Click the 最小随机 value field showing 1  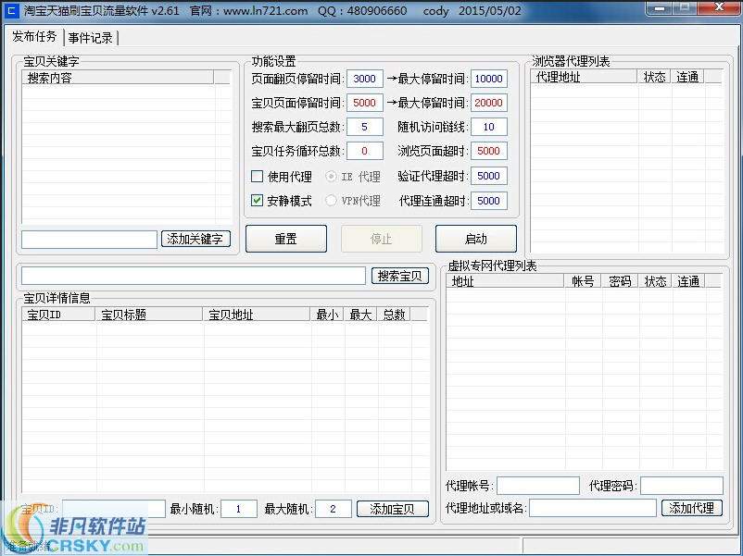pos(239,508)
